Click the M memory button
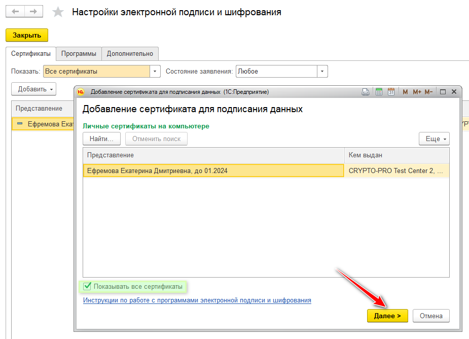Screen dimensions: 469x339 click(x=405, y=92)
